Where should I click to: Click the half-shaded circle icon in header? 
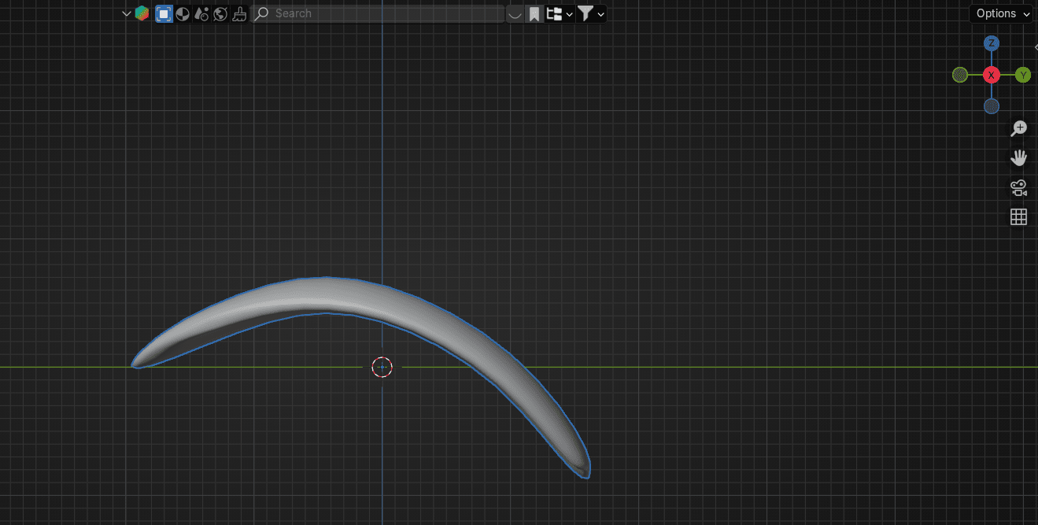pyautogui.click(x=183, y=13)
